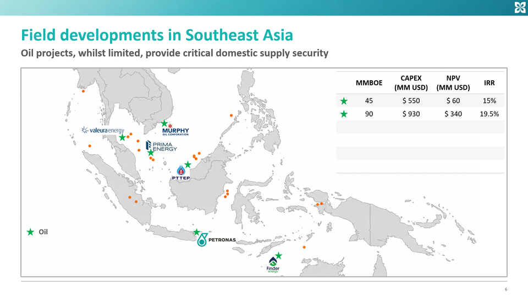Click the green star next to PTTEP logo
Screen dimensions: 528x297
coord(188,164)
